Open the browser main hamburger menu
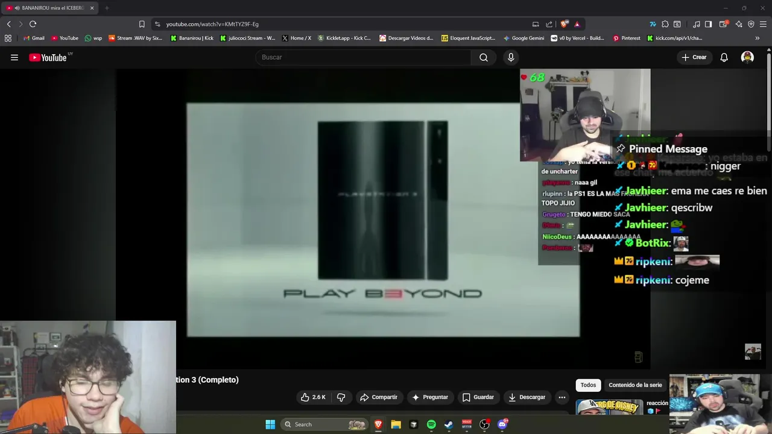This screenshot has height=434, width=772. pyautogui.click(x=764, y=24)
